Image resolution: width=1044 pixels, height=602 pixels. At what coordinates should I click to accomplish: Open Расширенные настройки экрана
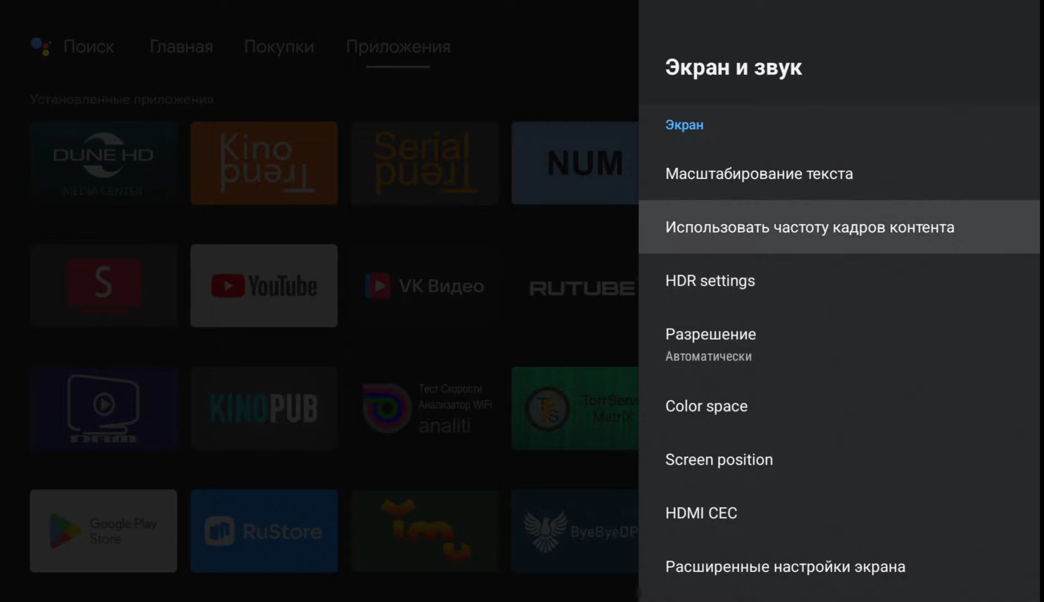[785, 566]
